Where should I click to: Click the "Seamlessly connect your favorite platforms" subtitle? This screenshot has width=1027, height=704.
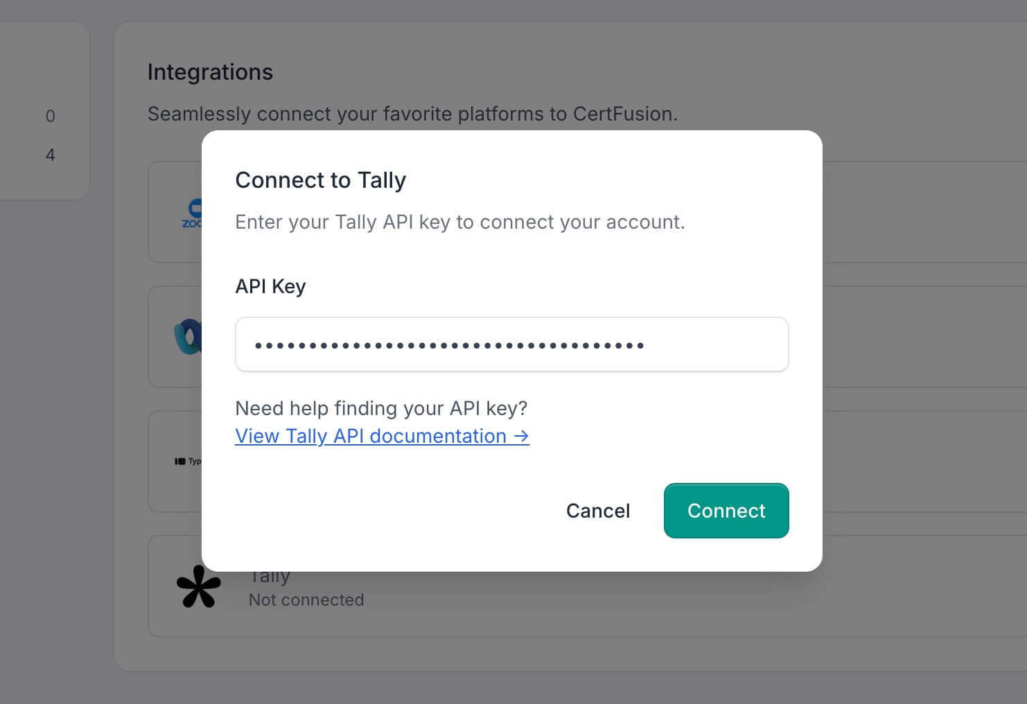tap(412, 114)
